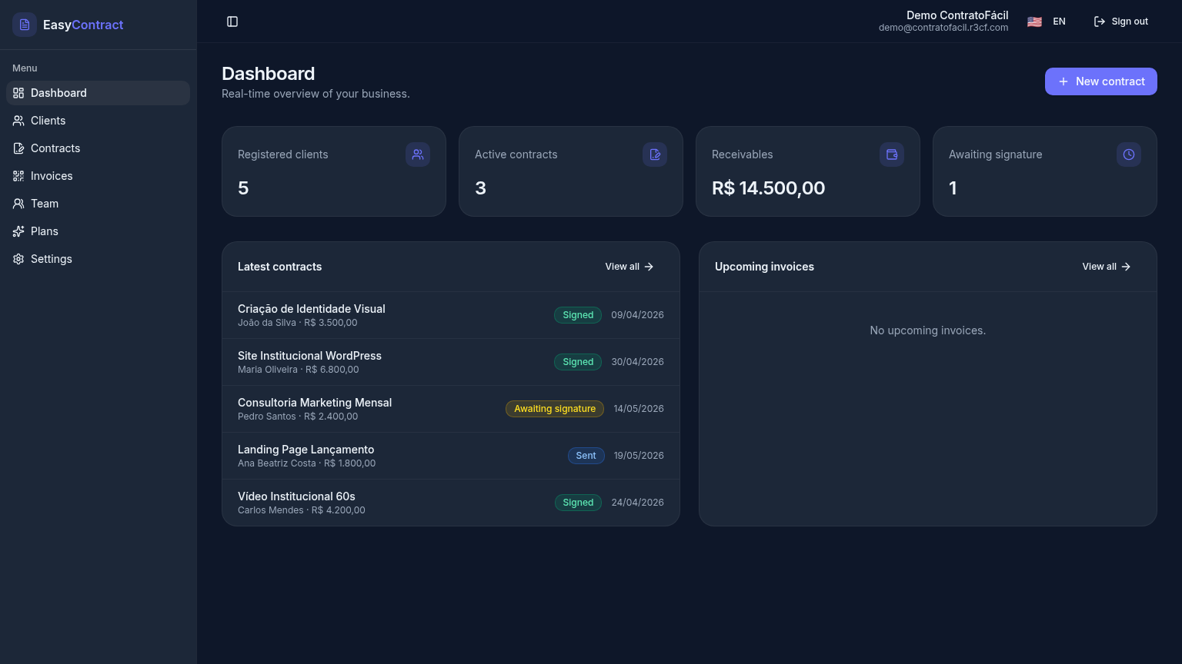This screenshot has width=1182, height=664.
Task: Click the Demo ContratoFácil account name
Action: tap(957, 15)
